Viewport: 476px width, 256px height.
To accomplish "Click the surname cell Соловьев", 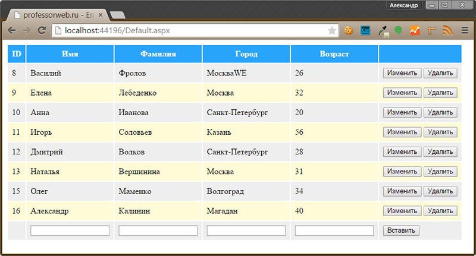I will 158,132.
